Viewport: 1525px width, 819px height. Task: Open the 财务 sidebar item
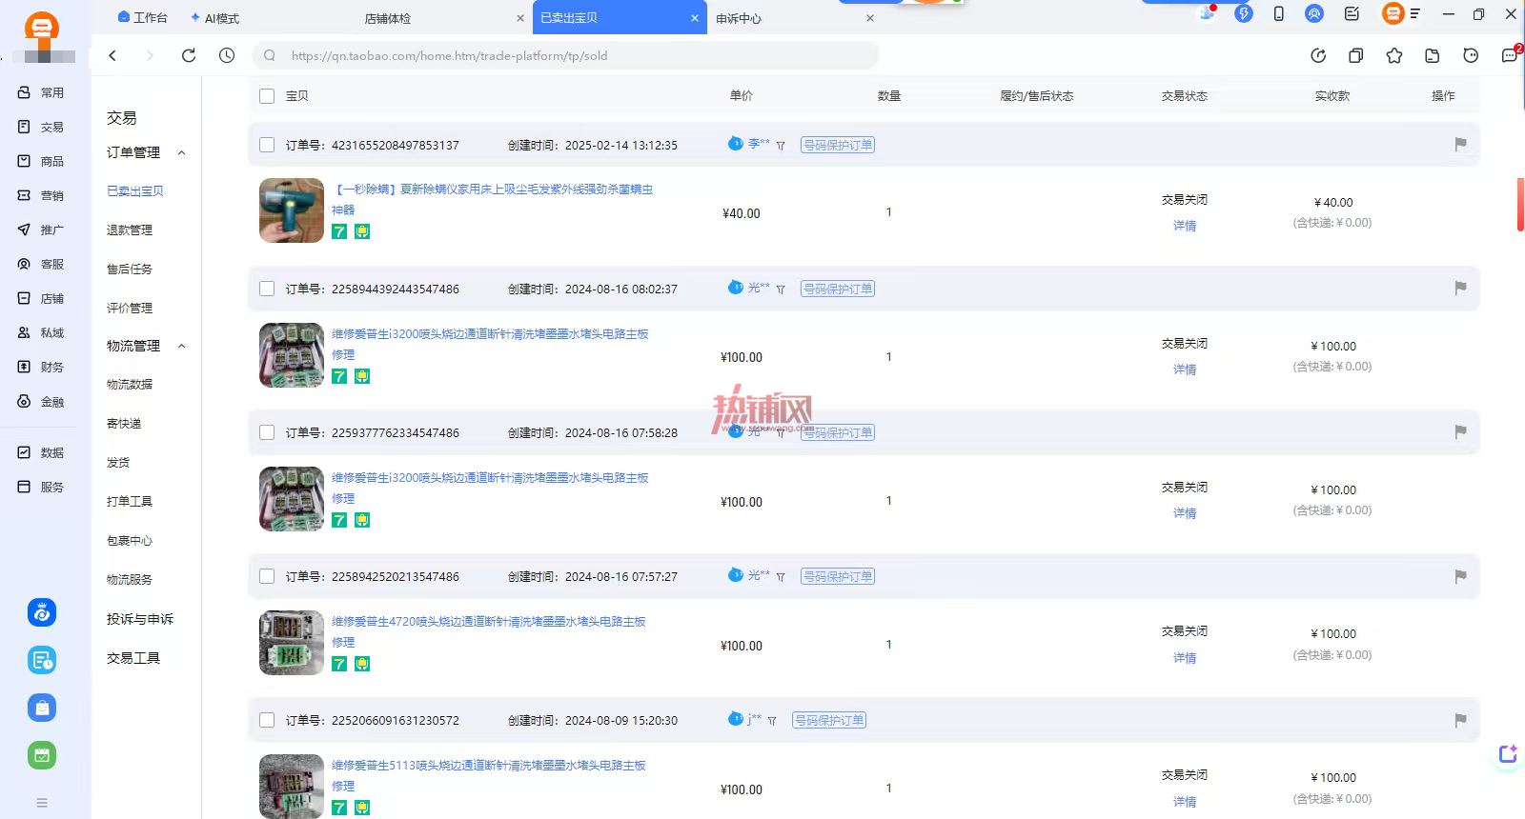point(41,367)
